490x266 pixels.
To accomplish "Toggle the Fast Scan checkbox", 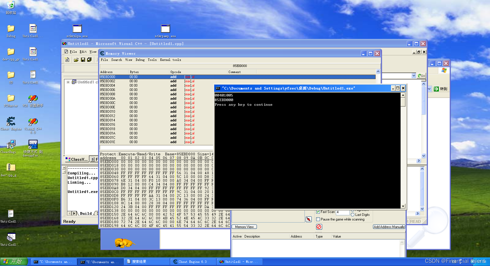I will [x=318, y=212].
